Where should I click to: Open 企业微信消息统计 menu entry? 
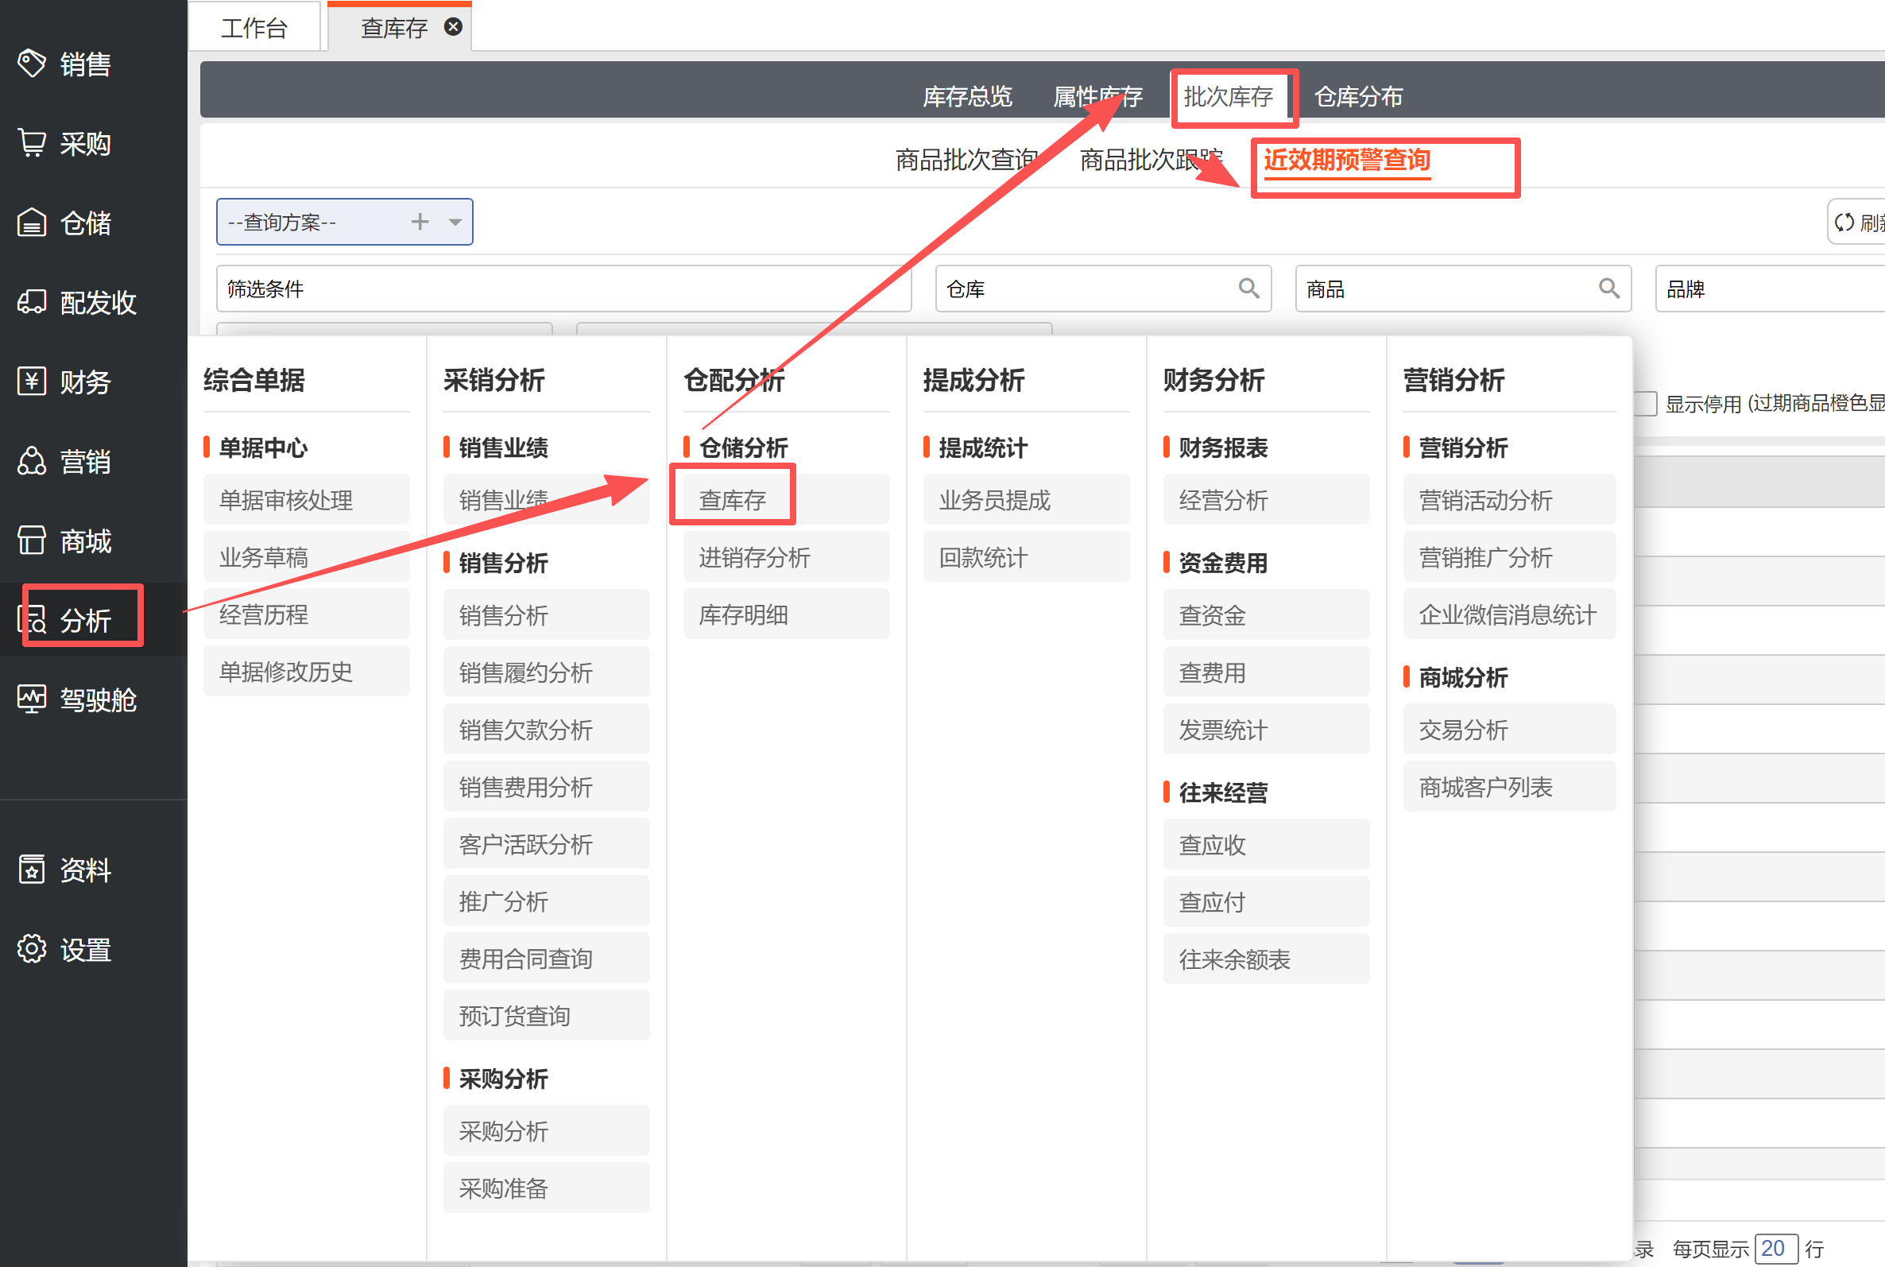click(1509, 614)
